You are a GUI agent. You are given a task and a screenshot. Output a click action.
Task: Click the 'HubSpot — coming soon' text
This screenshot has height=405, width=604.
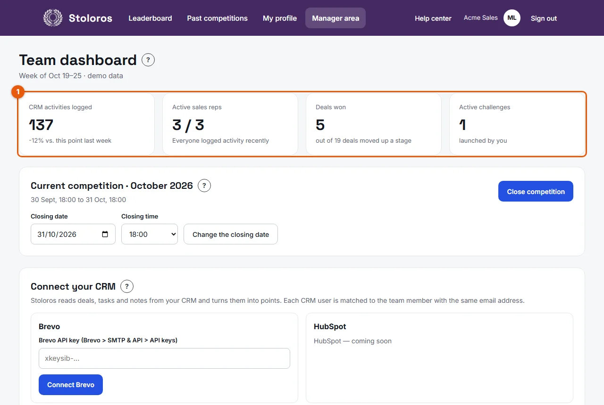[x=352, y=341]
